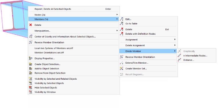
Task: Click the Extend/Trim Member icon
Action: (x=122, y=63)
